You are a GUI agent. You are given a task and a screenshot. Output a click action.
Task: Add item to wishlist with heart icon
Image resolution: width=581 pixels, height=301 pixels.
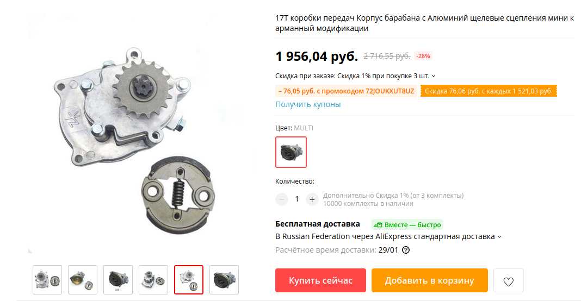[x=508, y=281]
